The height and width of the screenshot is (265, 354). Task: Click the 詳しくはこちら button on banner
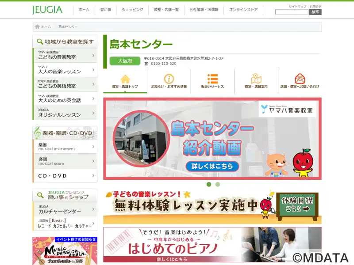[x=212, y=167]
